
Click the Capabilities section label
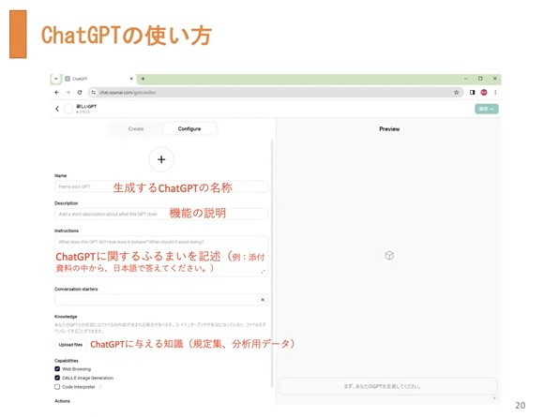pyautogui.click(x=67, y=361)
